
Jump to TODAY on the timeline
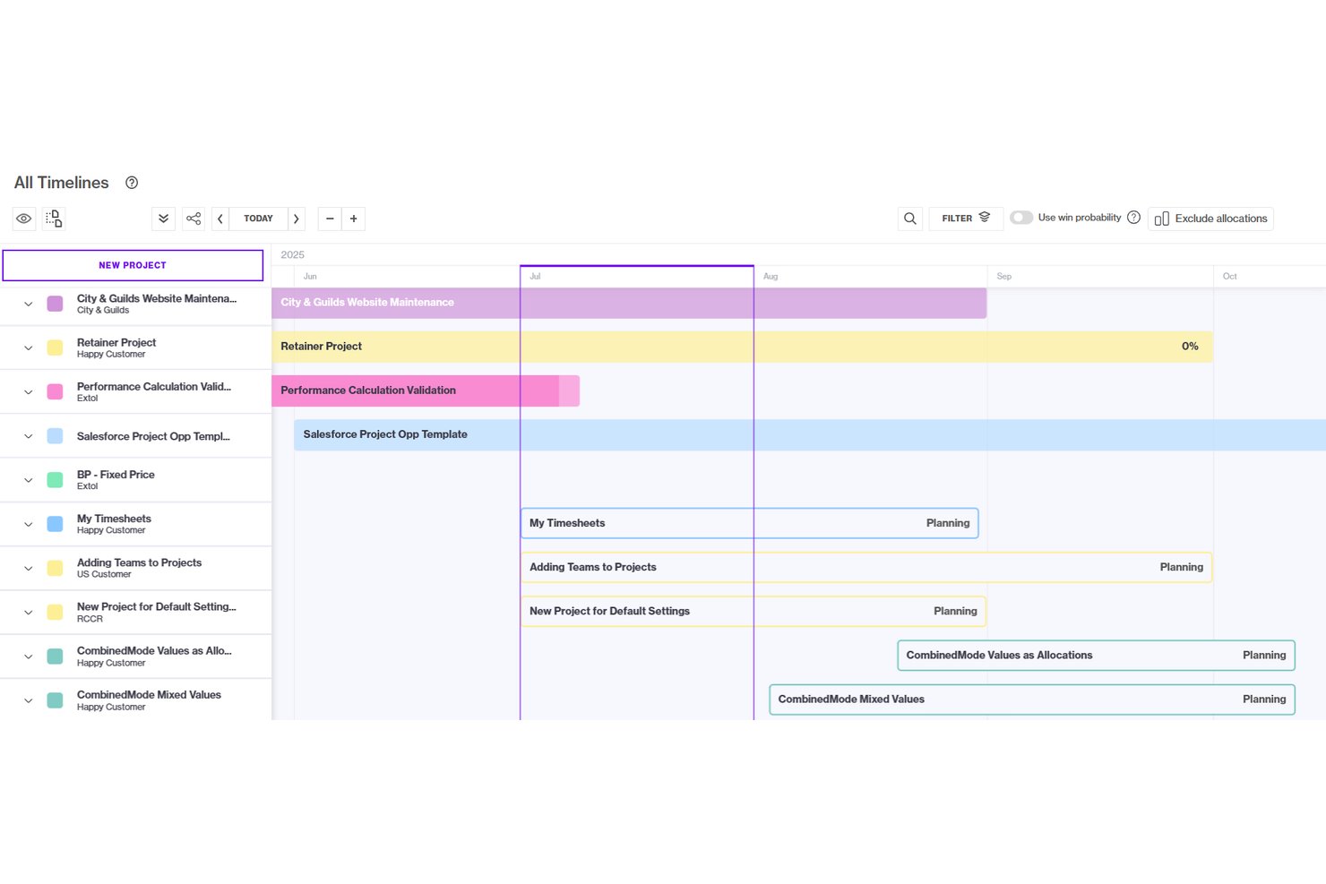[x=258, y=219]
